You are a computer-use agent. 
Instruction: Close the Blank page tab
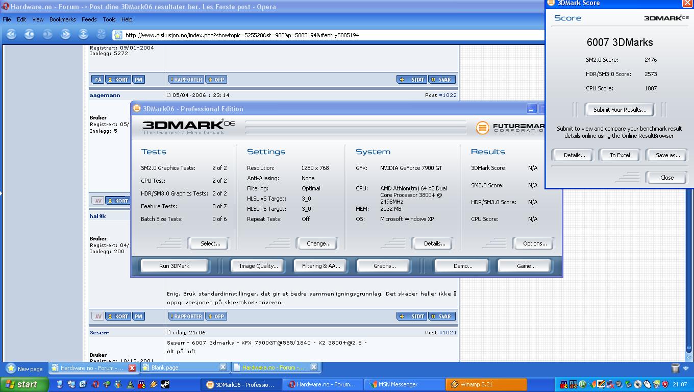click(x=223, y=367)
